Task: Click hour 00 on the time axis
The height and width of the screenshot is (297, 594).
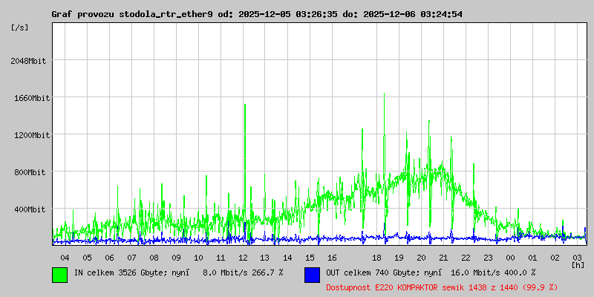Action: [510, 257]
